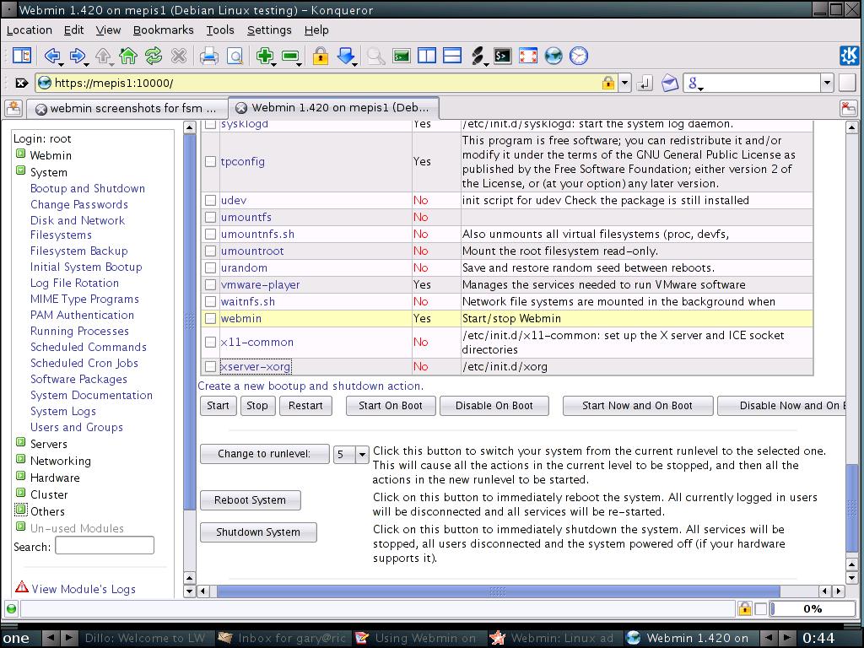The width and height of the screenshot is (864, 648).
Task: Click the grey Stop loading X icon
Action: click(179, 56)
